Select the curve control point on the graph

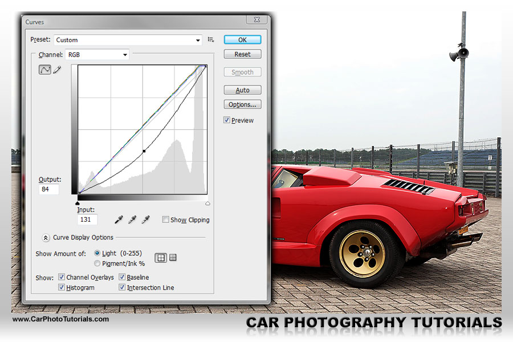[x=144, y=151]
